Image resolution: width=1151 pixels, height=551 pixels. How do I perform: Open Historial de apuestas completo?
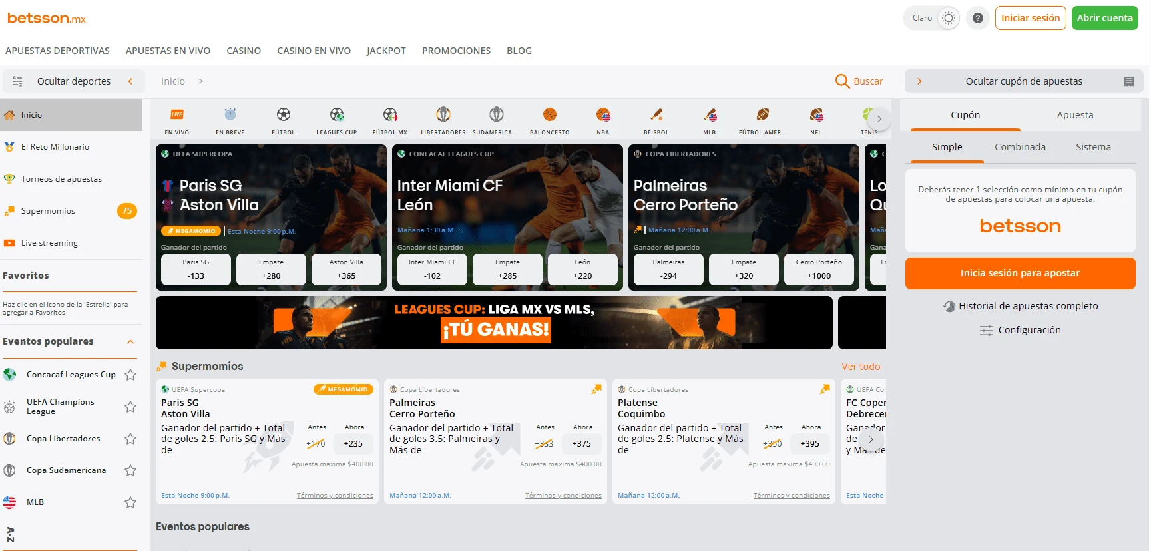click(x=1021, y=306)
